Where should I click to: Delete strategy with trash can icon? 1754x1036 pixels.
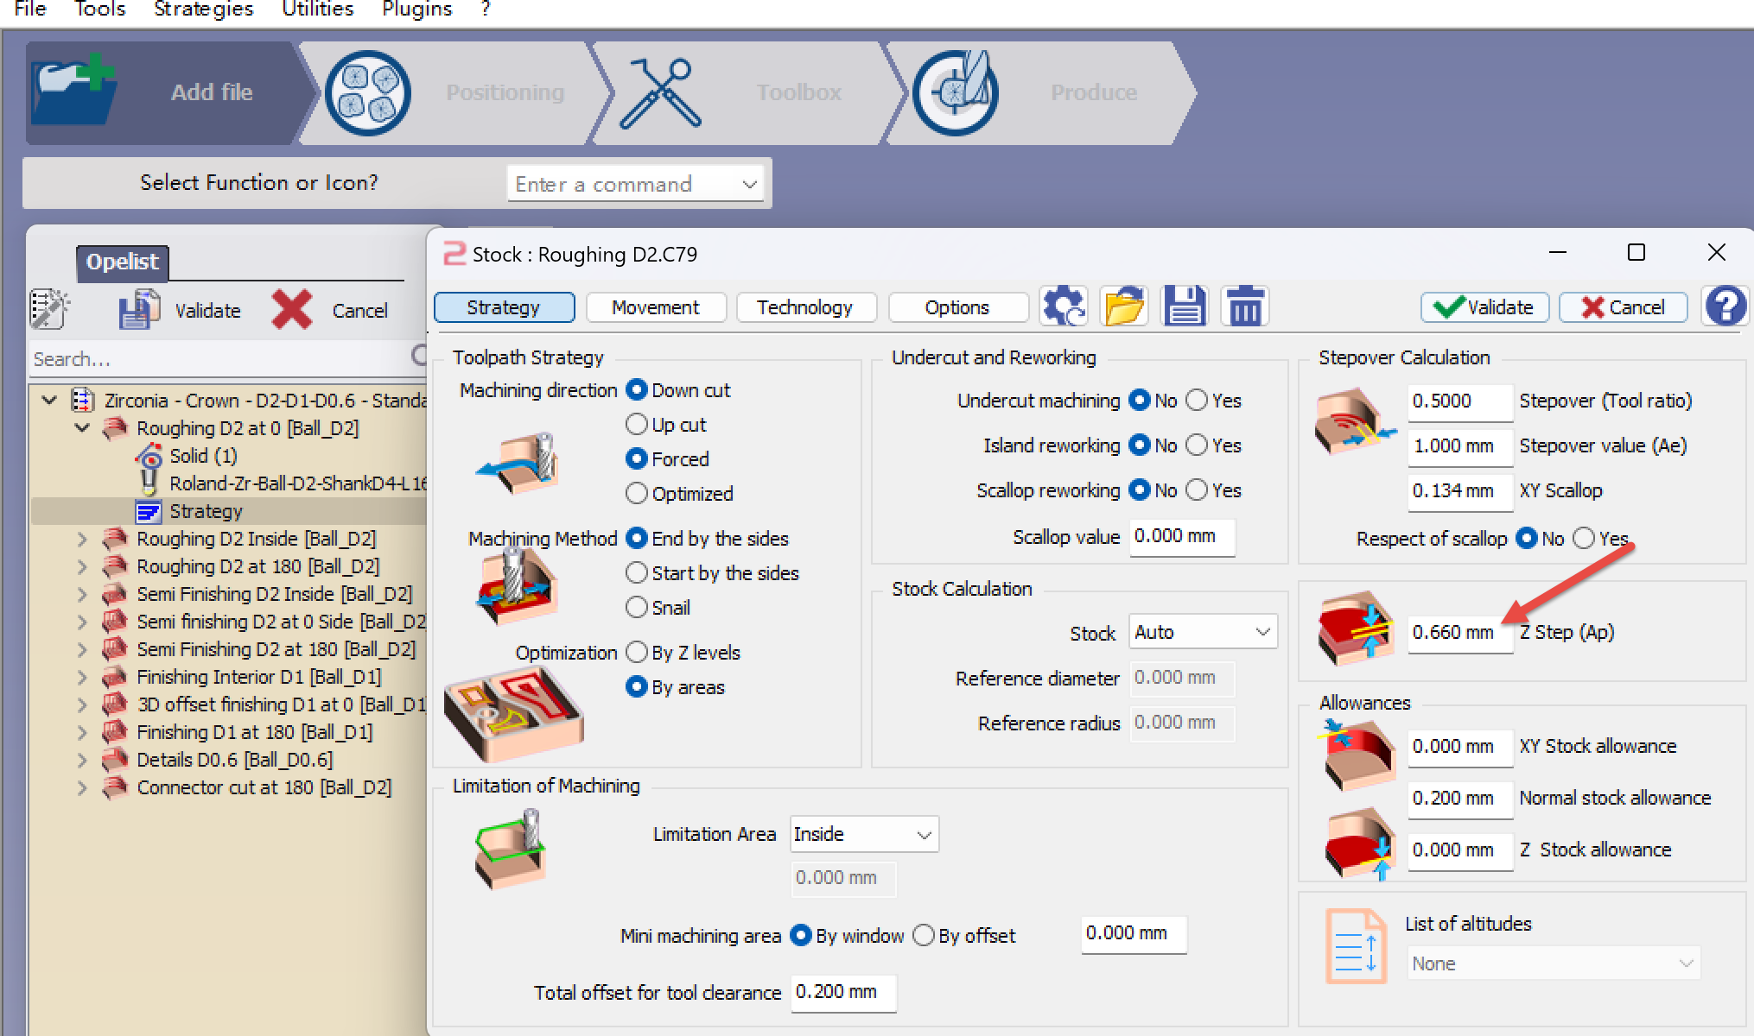(1245, 306)
